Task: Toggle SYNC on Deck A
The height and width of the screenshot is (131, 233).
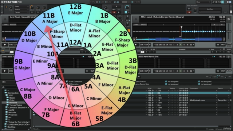Action: click(x=6, y=25)
